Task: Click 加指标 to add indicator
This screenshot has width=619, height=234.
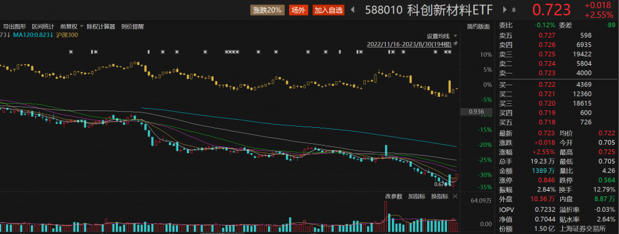Action: click(x=417, y=196)
